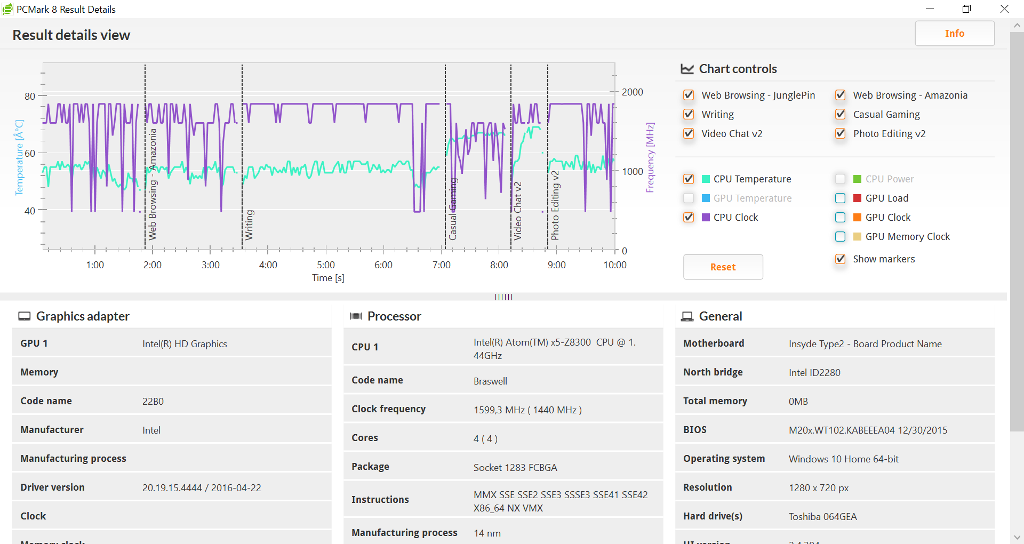
Task: Restore down the window
Action: tap(966, 9)
